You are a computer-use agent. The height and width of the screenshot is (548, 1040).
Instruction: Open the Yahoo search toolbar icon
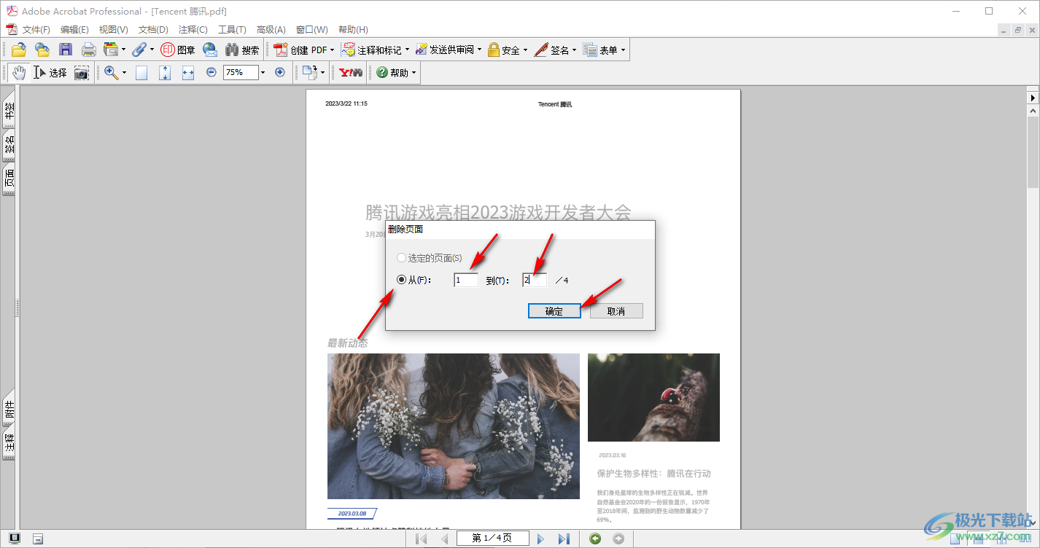point(351,72)
